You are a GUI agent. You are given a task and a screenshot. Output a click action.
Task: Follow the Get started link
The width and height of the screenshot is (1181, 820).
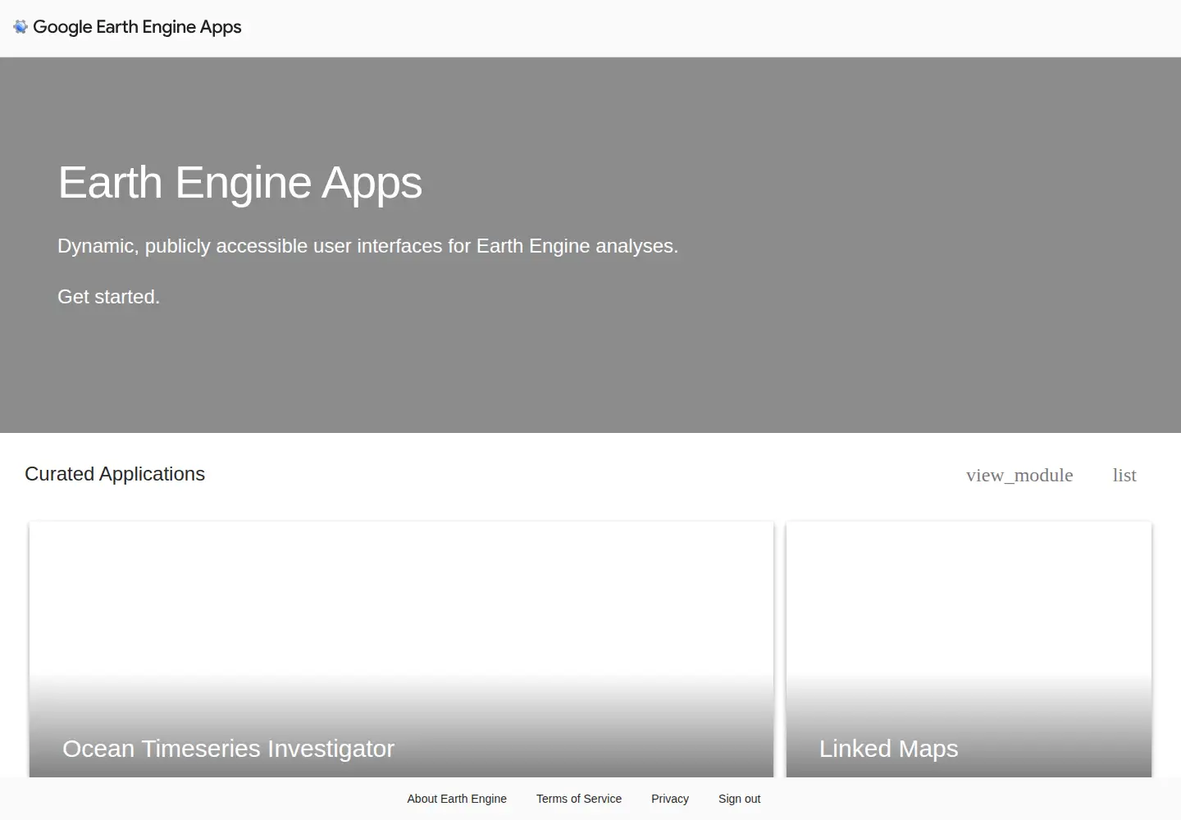[108, 297]
